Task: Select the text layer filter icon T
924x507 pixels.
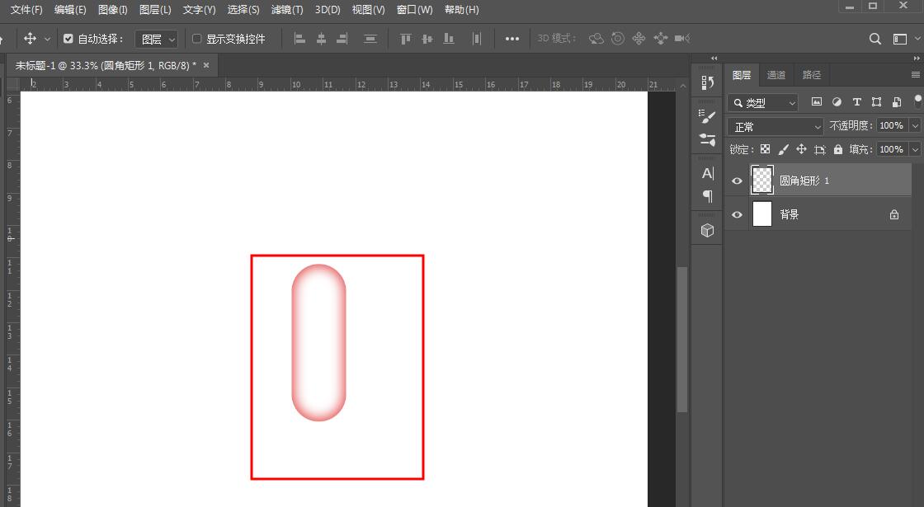Action: (856, 101)
